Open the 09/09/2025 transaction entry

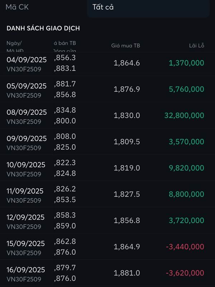[107, 142]
